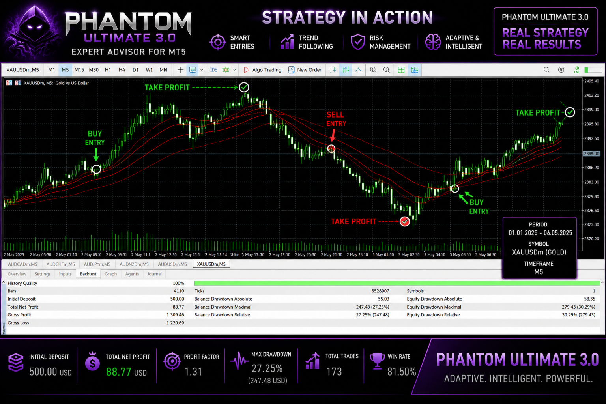Select the M30 timeframe
Image resolution: width=606 pixels, height=404 pixels.
(94, 70)
